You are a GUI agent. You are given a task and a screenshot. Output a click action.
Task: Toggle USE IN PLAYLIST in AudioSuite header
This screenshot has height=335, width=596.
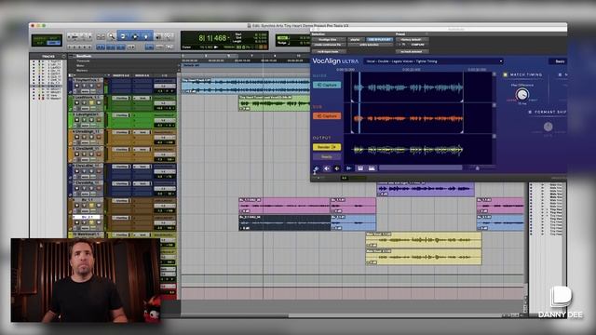click(379, 39)
